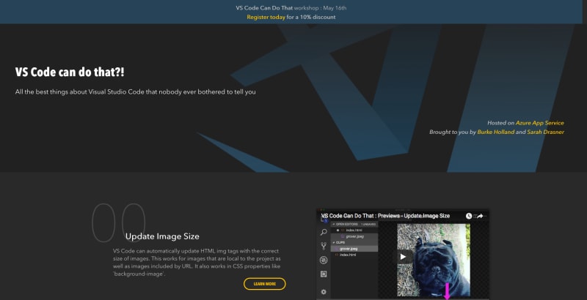
Task: Select the 'Update Image Size' heading
Action: (162, 236)
